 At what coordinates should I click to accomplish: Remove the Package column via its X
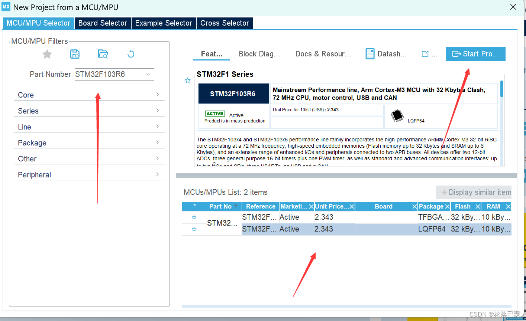(447, 207)
